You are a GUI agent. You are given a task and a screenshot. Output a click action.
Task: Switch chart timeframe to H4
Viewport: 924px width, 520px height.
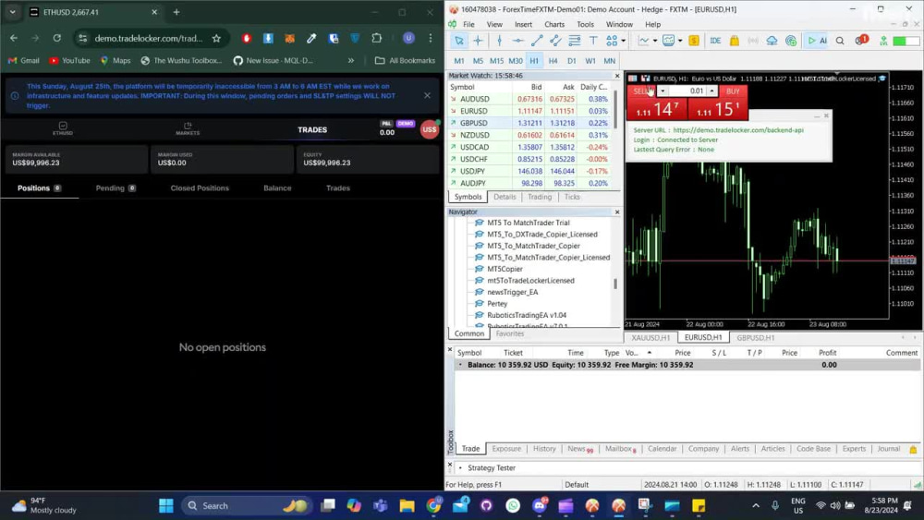[x=553, y=61]
